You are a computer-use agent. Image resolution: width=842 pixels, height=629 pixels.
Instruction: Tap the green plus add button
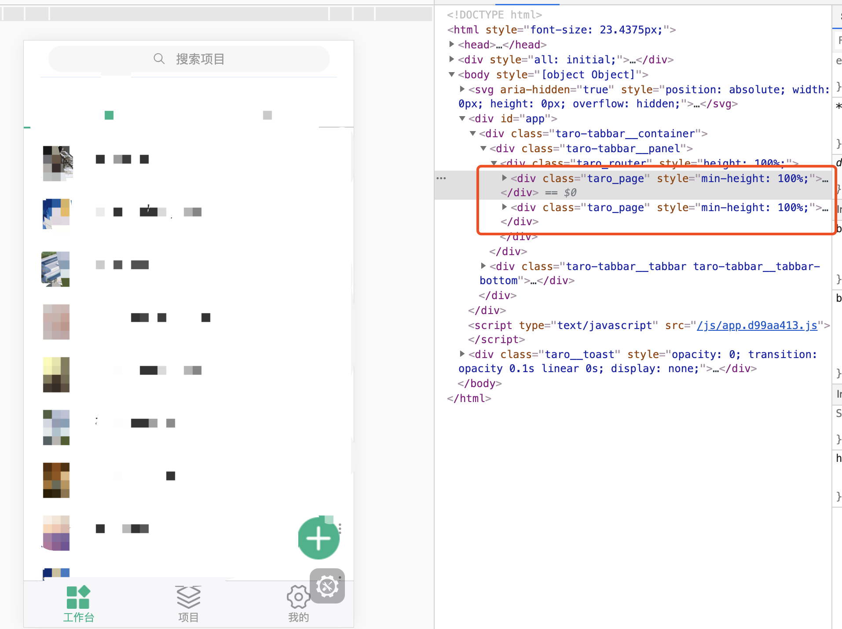[318, 538]
